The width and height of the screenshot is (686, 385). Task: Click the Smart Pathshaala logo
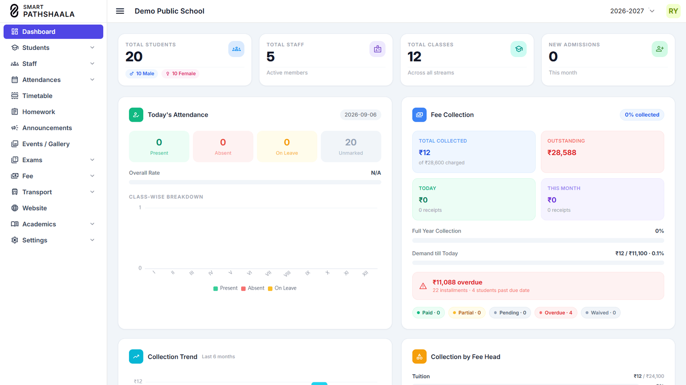point(42,11)
